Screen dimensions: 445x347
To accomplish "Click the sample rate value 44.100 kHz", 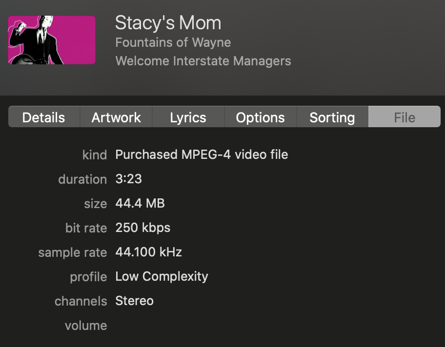I will 148,252.
